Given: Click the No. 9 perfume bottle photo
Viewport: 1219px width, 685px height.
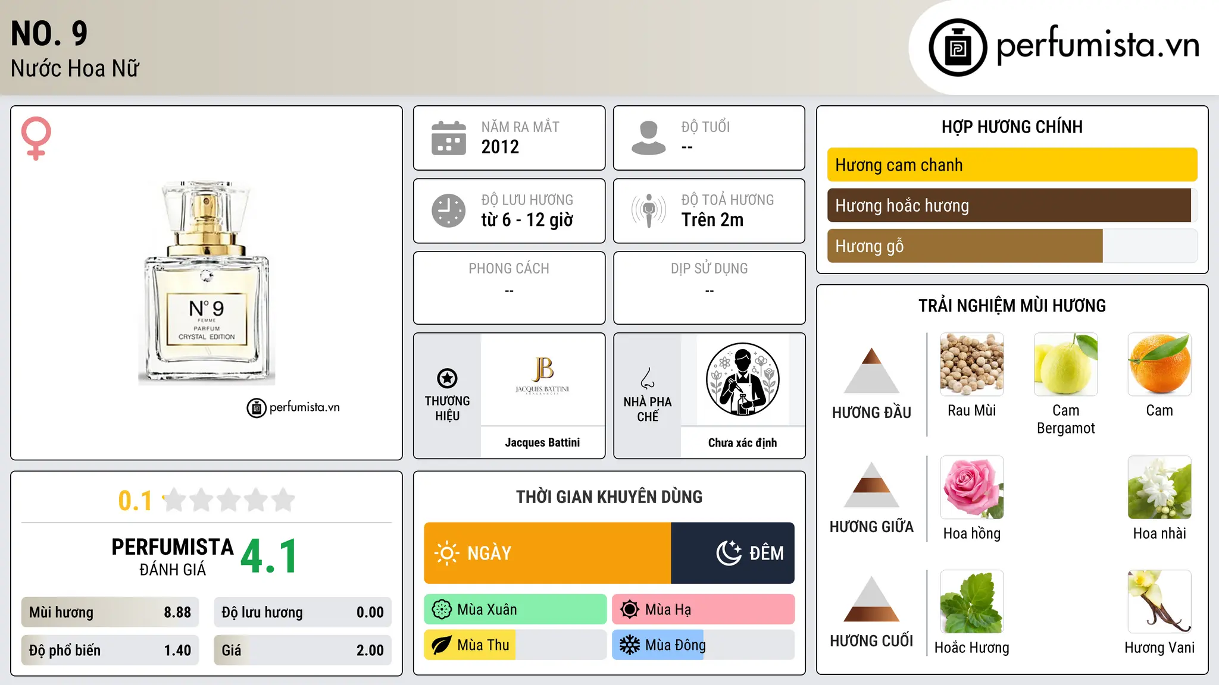Looking at the screenshot, I should pos(207,283).
